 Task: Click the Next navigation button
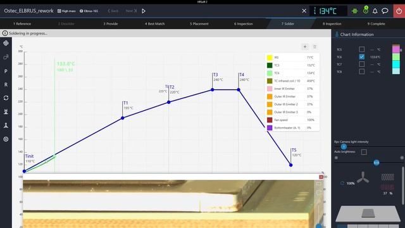131,11
